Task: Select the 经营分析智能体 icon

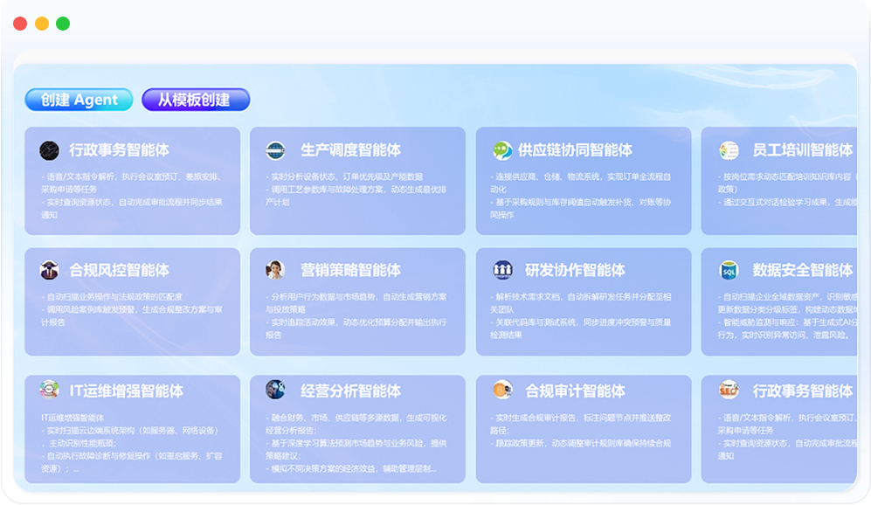Action: 275,390
